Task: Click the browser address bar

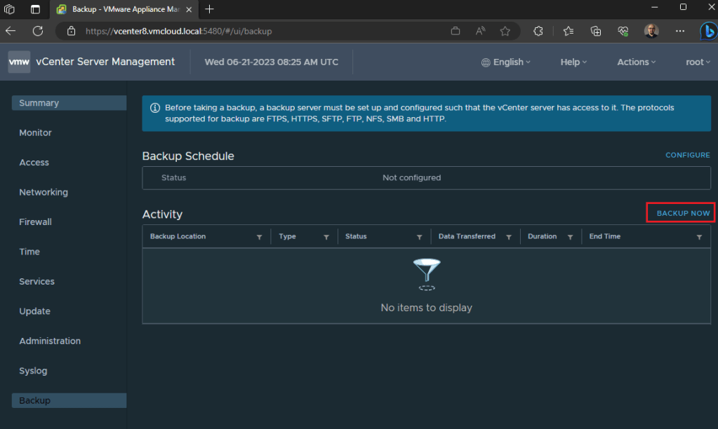Action: point(267,31)
